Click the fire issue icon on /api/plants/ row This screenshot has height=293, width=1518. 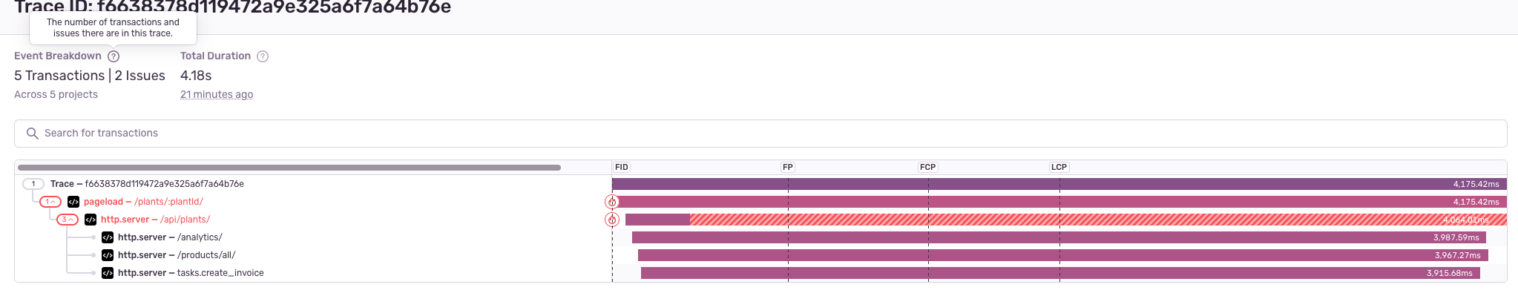coord(611,220)
